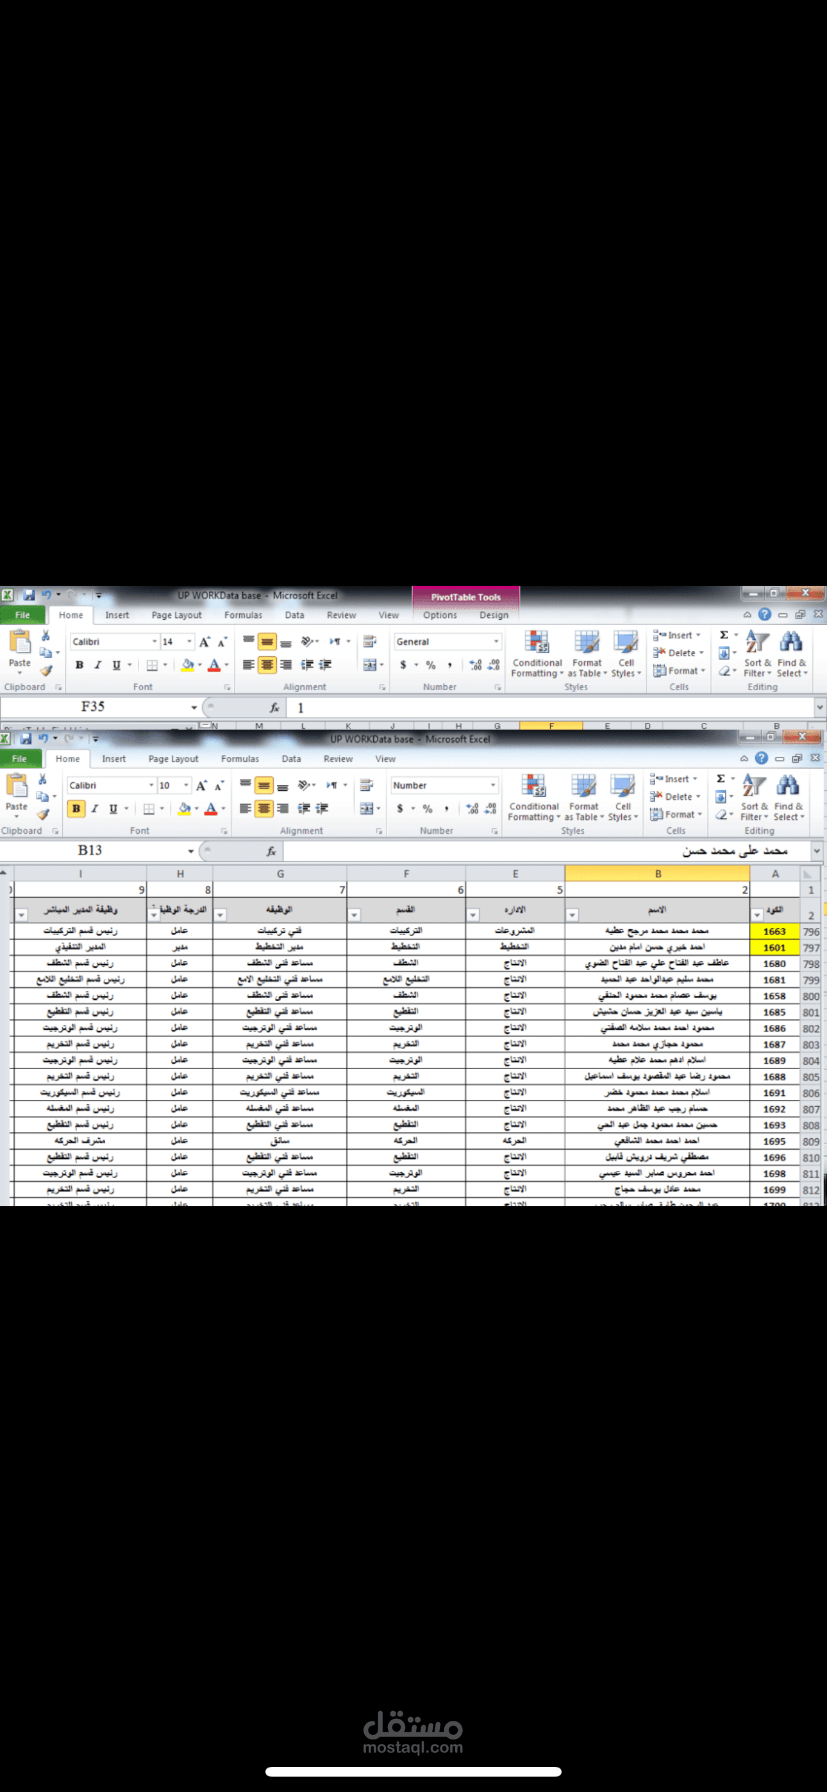Click Font Color A in upper window
The height and width of the screenshot is (1792, 827).
point(214,665)
